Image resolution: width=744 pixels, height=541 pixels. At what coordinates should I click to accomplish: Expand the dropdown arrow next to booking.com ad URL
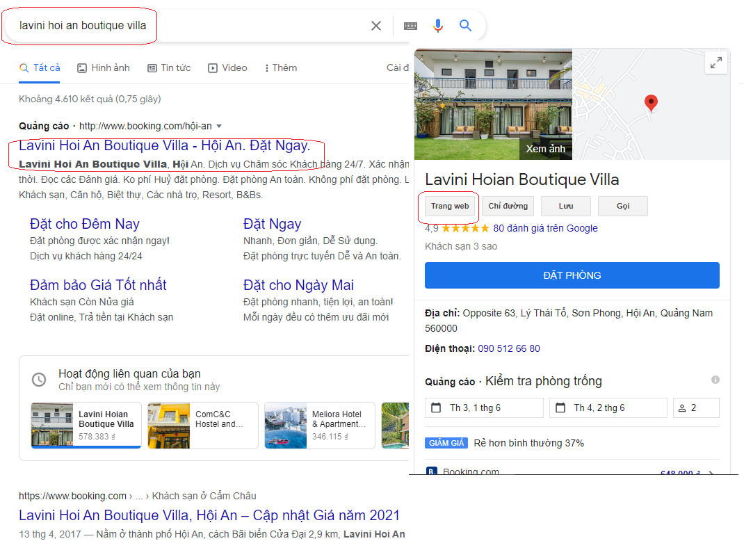(x=218, y=126)
